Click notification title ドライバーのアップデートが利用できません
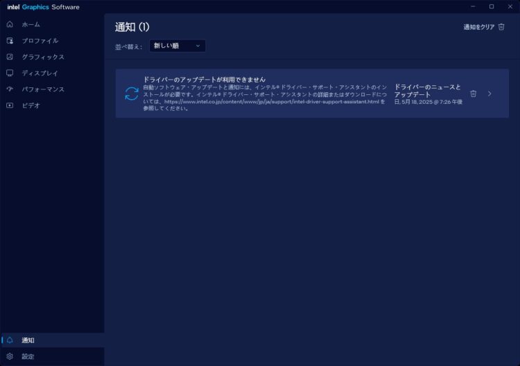This screenshot has width=520, height=366. click(x=205, y=80)
